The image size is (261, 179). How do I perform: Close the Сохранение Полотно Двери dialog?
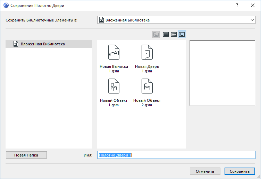coord(253,5)
